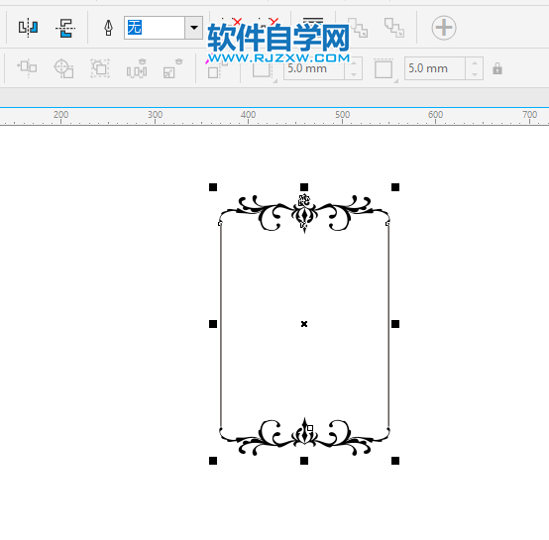
Task: Click the greyed crosshair target with square icon
Action: pyautogui.click(x=63, y=68)
